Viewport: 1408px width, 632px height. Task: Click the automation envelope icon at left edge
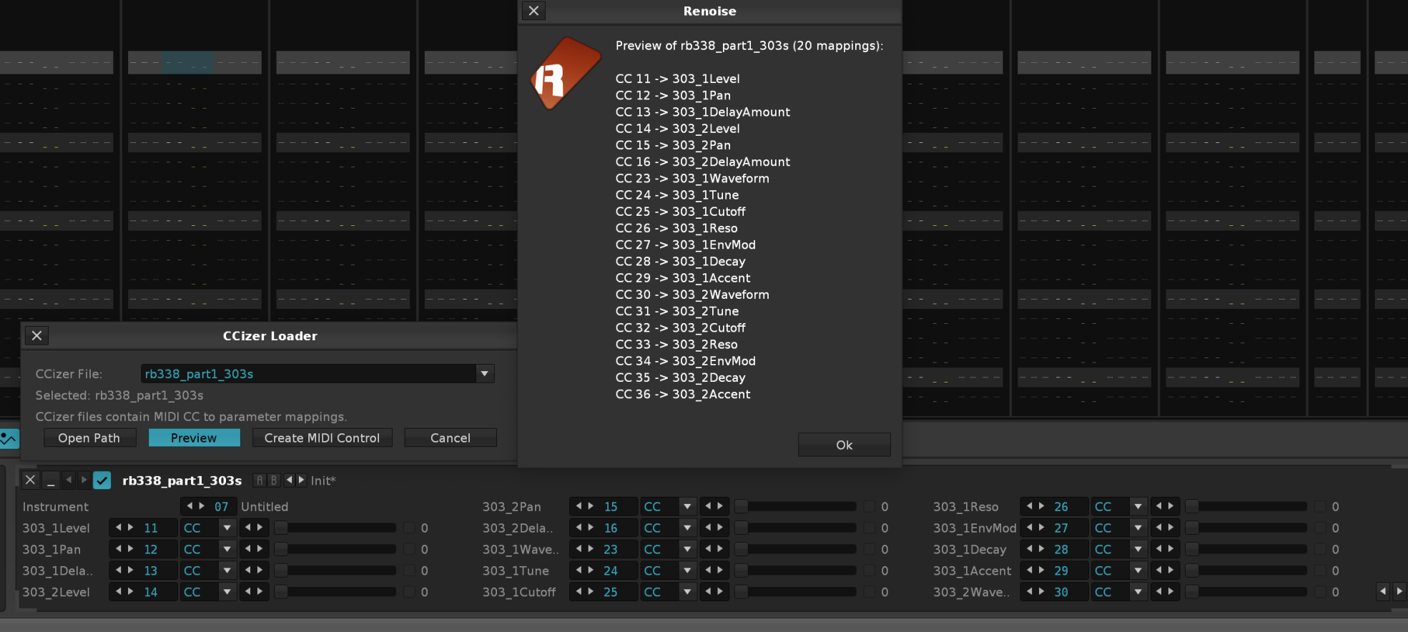pos(9,438)
